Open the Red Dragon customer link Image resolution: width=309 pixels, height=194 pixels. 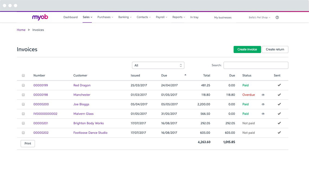pyautogui.click(x=82, y=85)
